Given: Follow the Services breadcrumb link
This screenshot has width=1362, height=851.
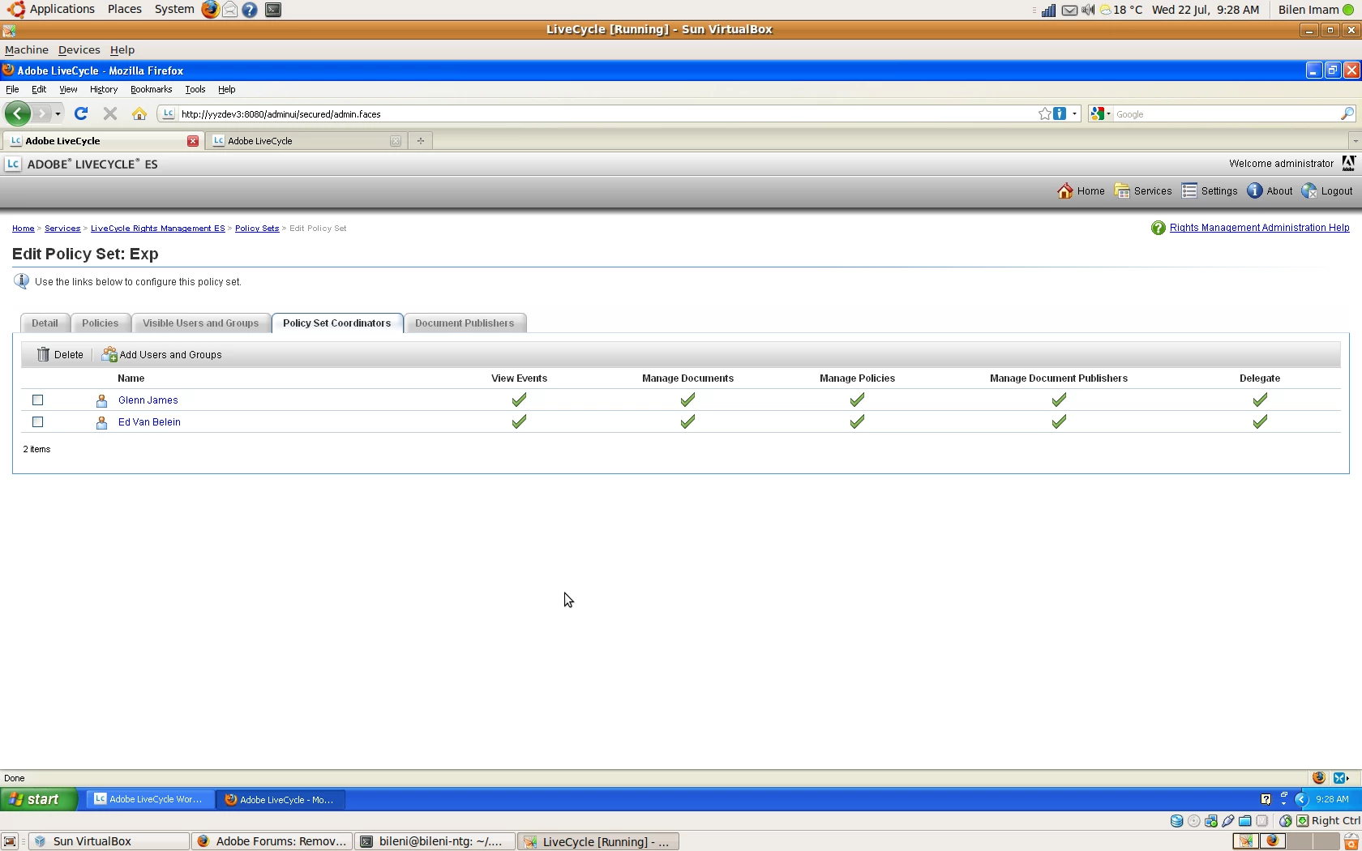Looking at the screenshot, I should [62, 229].
